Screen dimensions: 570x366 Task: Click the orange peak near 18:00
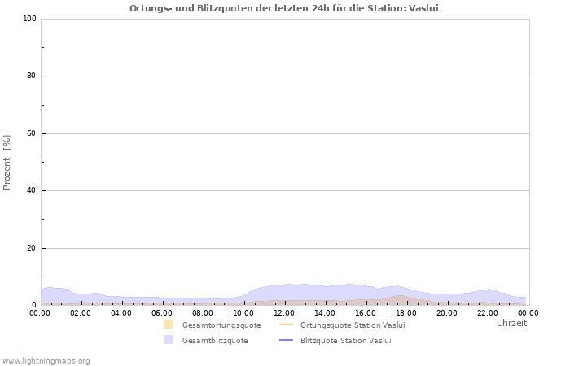pos(400,298)
